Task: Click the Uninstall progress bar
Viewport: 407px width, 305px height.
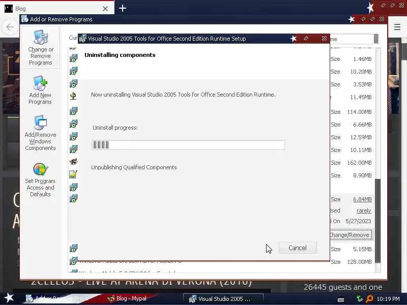Action: click(x=188, y=145)
